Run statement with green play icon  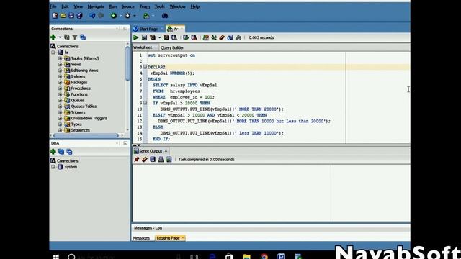pos(136,37)
